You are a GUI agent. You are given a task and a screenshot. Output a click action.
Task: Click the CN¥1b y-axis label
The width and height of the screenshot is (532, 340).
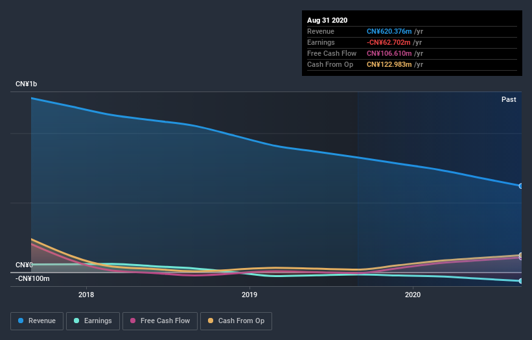point(26,84)
